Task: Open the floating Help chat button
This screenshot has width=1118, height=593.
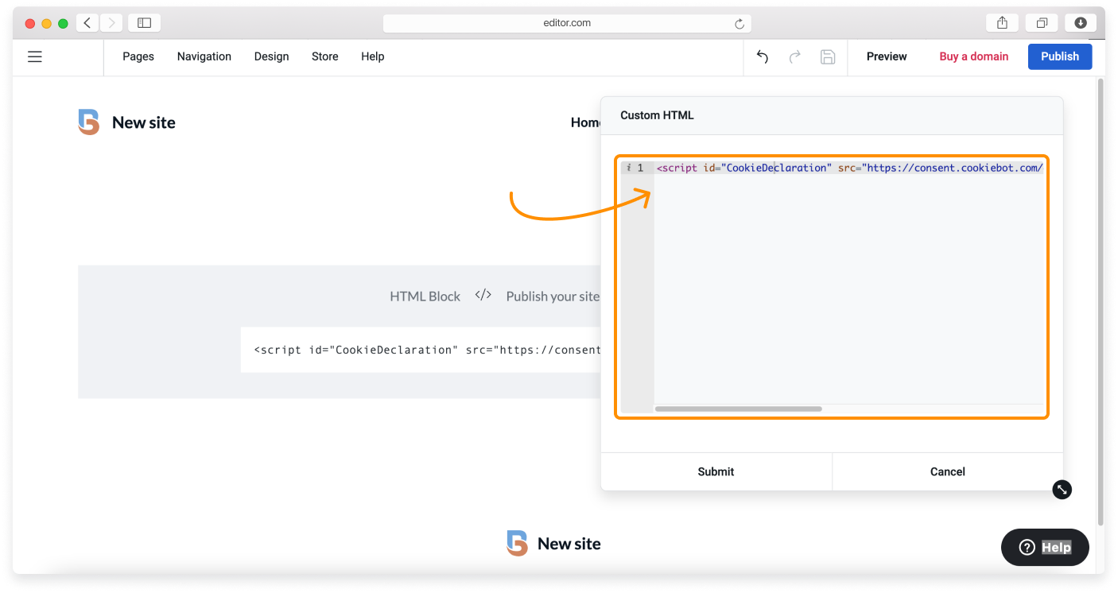Action: (x=1045, y=547)
